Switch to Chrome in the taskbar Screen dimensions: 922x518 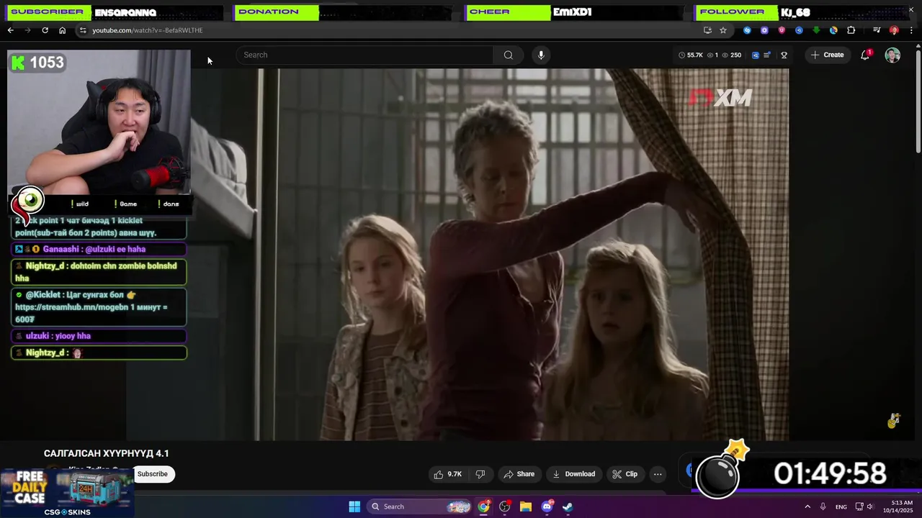[x=483, y=506]
